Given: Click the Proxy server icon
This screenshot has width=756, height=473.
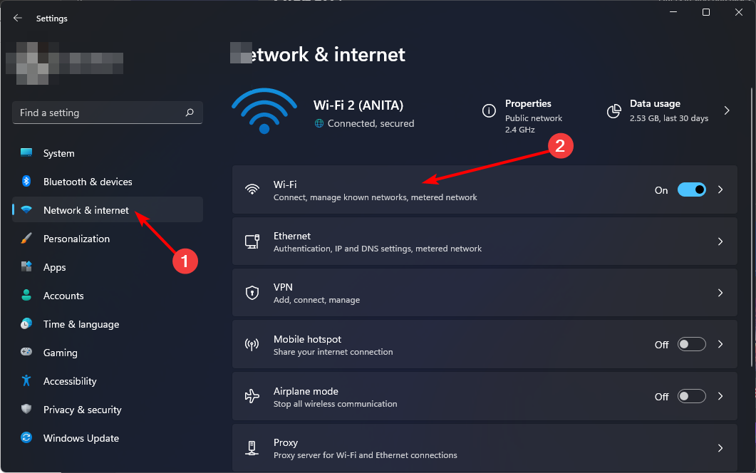Looking at the screenshot, I should point(252,448).
